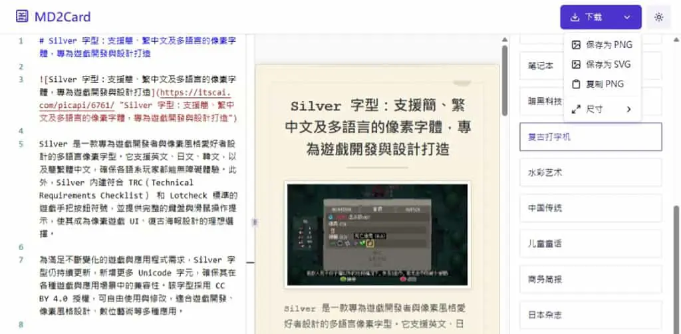The image size is (681, 334).
Task: Choose 保存为 PNG menu entry
Action: click(x=603, y=45)
